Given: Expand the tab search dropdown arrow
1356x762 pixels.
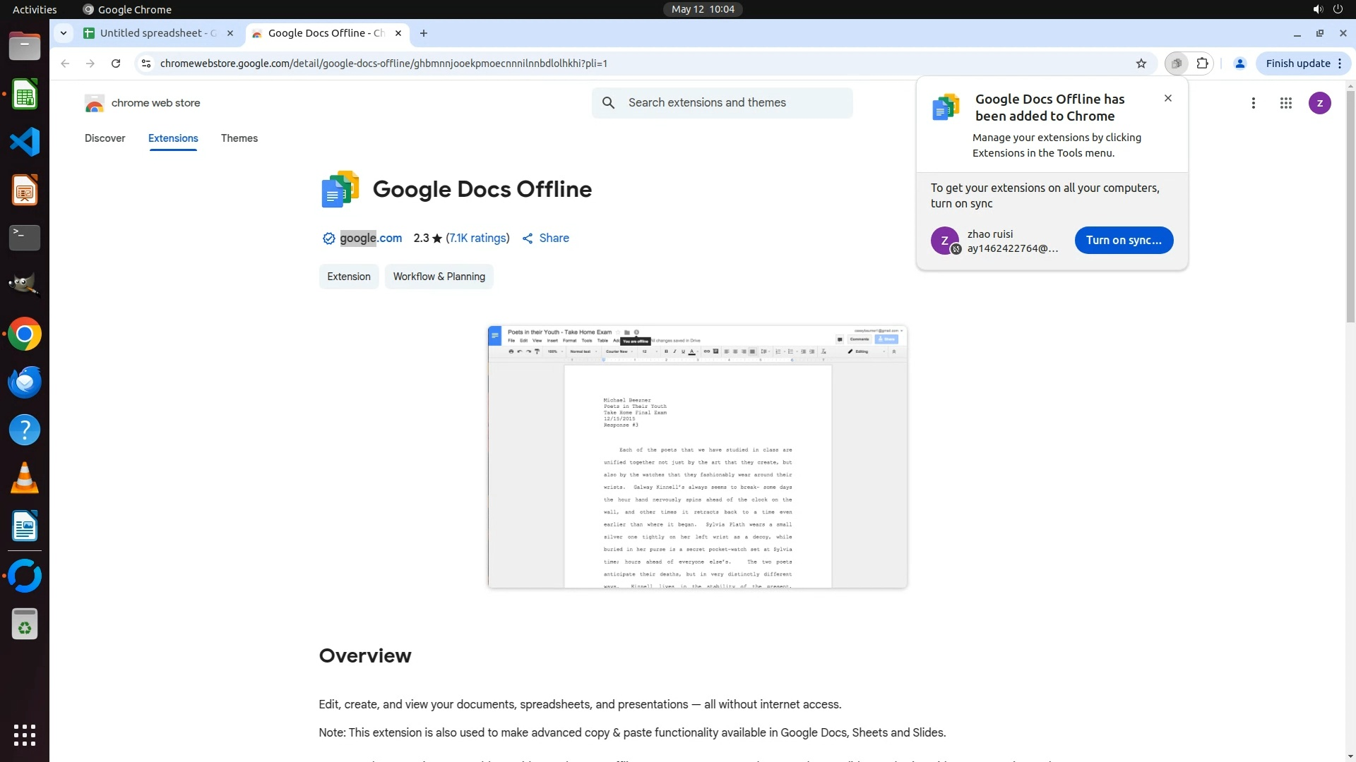Looking at the screenshot, I should [x=64, y=33].
